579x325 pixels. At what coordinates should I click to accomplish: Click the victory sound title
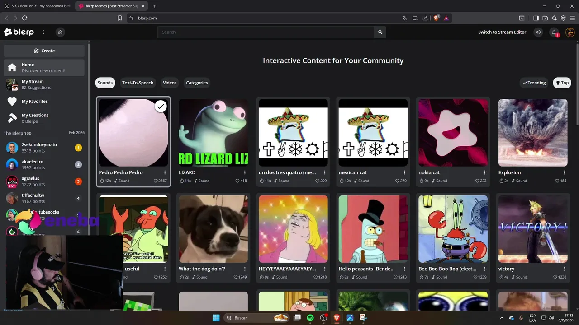[506, 269]
